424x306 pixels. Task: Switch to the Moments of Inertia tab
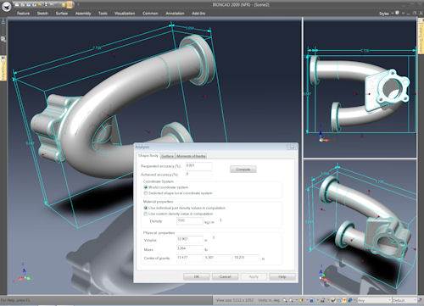pos(191,156)
